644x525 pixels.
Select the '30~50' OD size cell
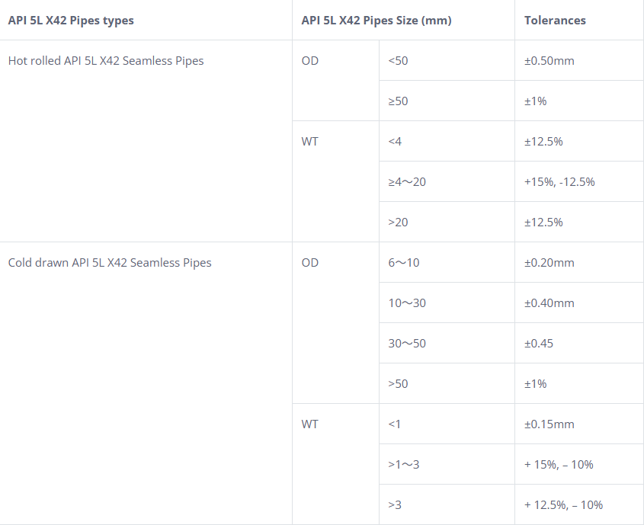click(407, 344)
